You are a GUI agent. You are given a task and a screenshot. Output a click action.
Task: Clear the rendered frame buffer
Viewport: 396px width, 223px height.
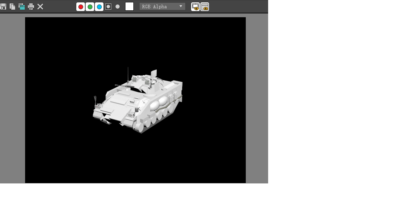(40, 7)
